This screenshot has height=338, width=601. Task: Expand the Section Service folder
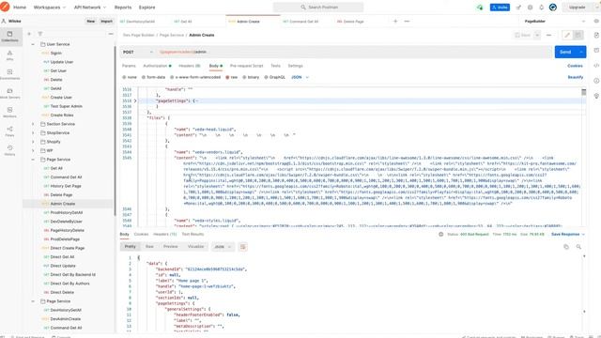coord(33,124)
